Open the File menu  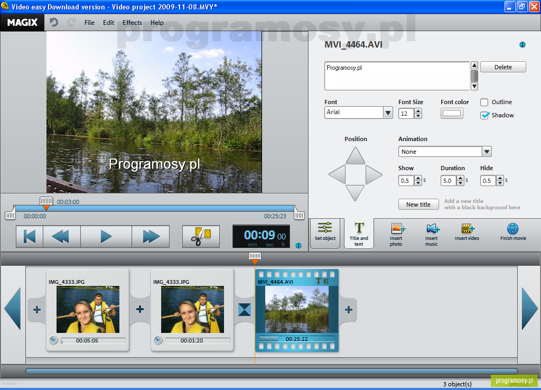(x=89, y=22)
